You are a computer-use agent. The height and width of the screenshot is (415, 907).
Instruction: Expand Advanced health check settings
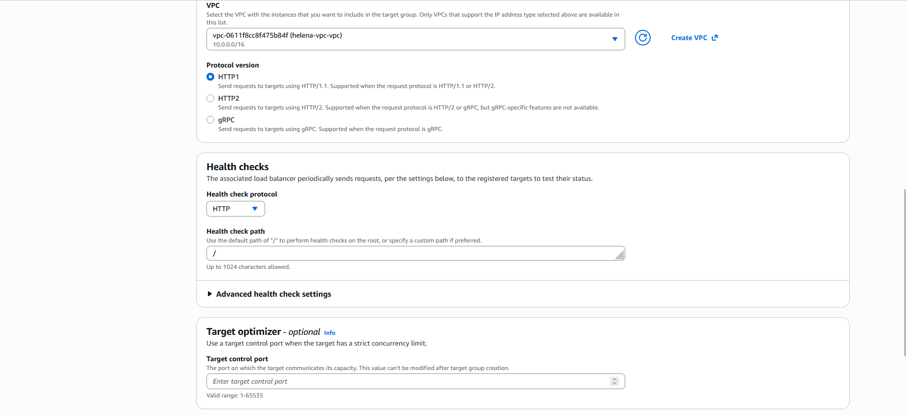273,294
